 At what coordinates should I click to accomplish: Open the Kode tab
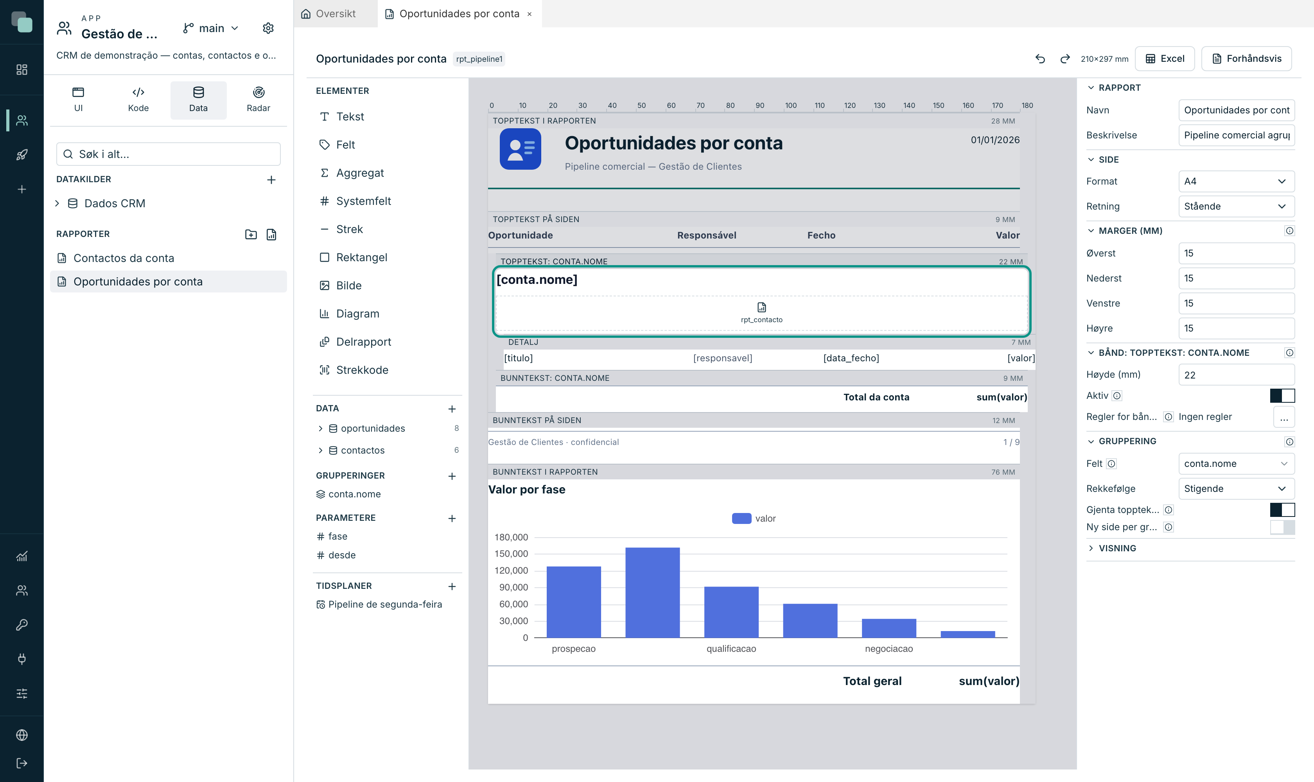(x=138, y=100)
